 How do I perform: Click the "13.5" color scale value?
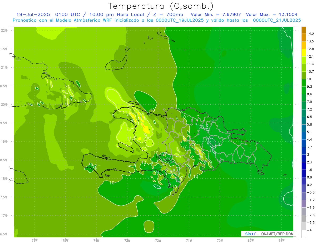tap(310, 41)
